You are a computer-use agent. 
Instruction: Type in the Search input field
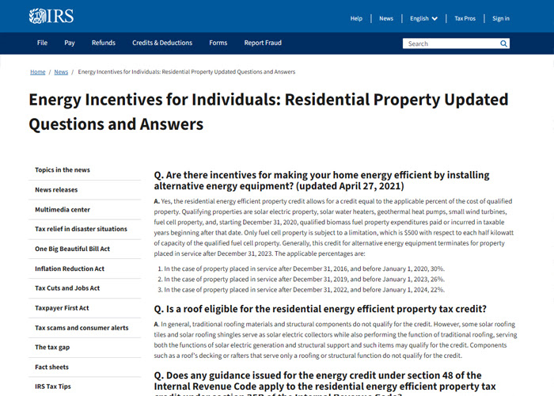pyautogui.click(x=450, y=44)
